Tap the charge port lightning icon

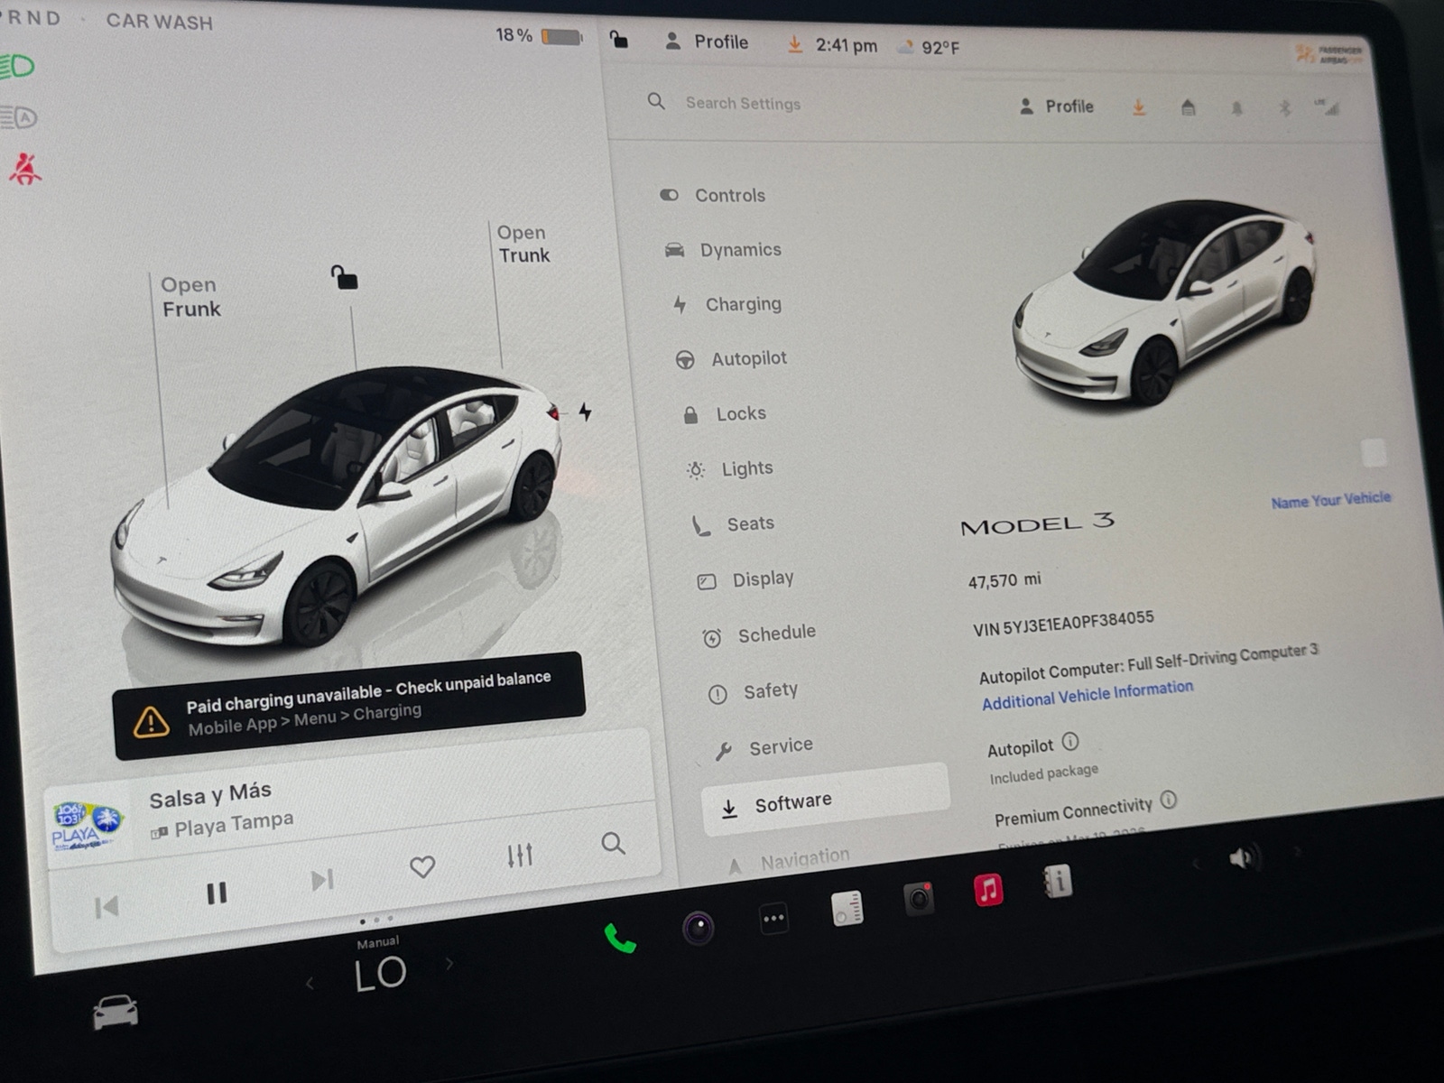click(585, 412)
